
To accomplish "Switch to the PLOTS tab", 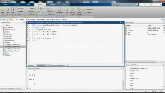I will coord(17,5).
